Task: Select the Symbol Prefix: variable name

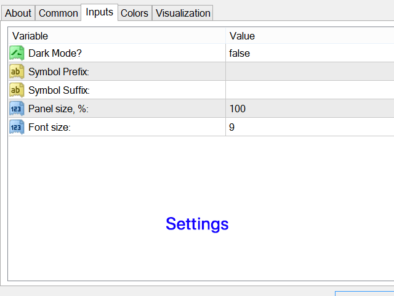Action: pyautogui.click(x=58, y=72)
